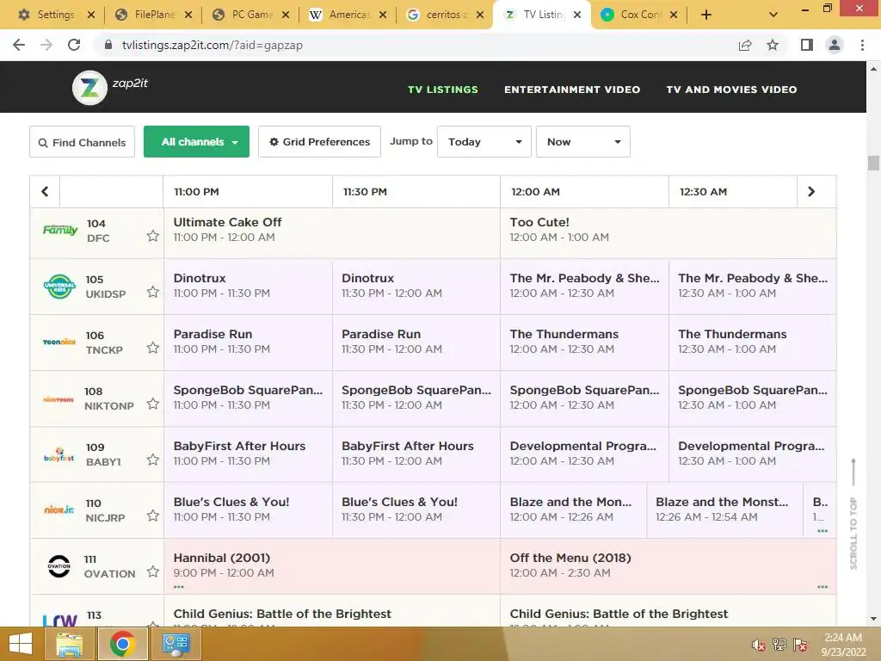The width and height of the screenshot is (881, 661).
Task: Close the FilePlanet tab
Action: pos(188,15)
